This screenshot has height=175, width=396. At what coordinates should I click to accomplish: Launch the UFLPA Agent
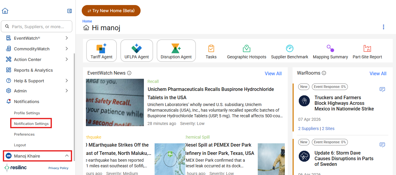click(x=137, y=51)
